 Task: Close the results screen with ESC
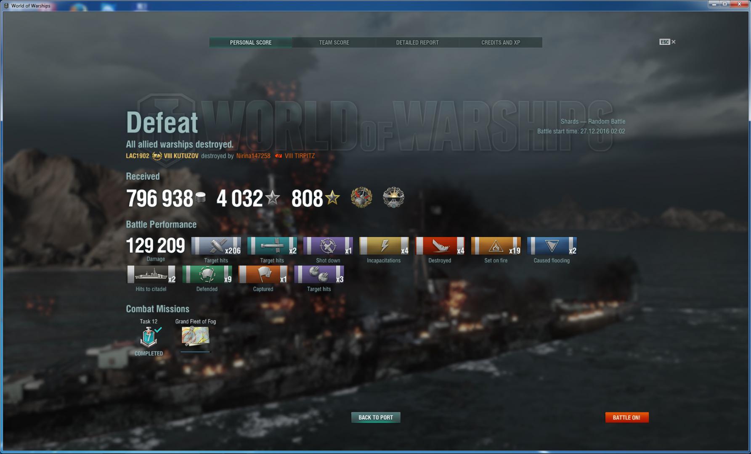[x=667, y=42]
